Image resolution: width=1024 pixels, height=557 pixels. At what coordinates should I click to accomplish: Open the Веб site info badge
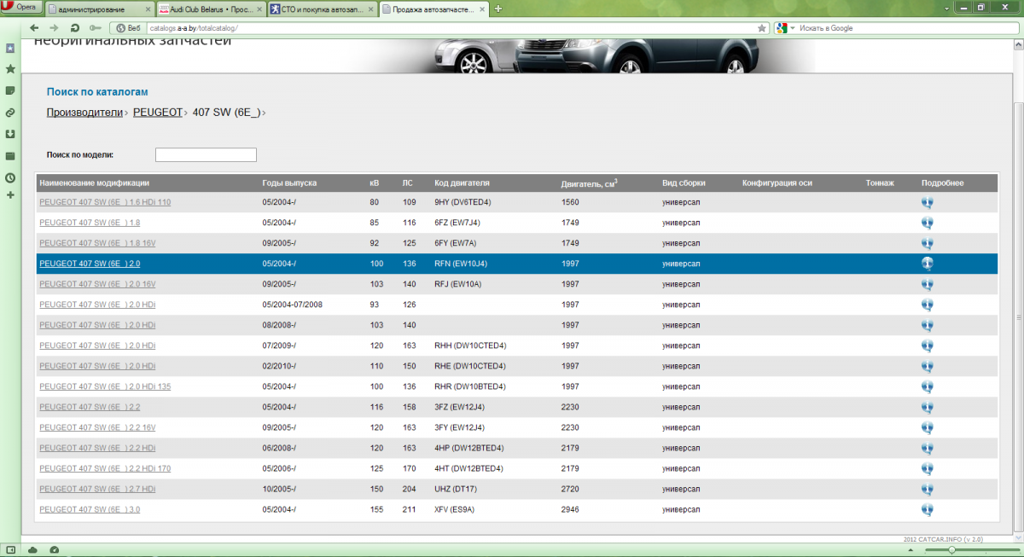(129, 28)
